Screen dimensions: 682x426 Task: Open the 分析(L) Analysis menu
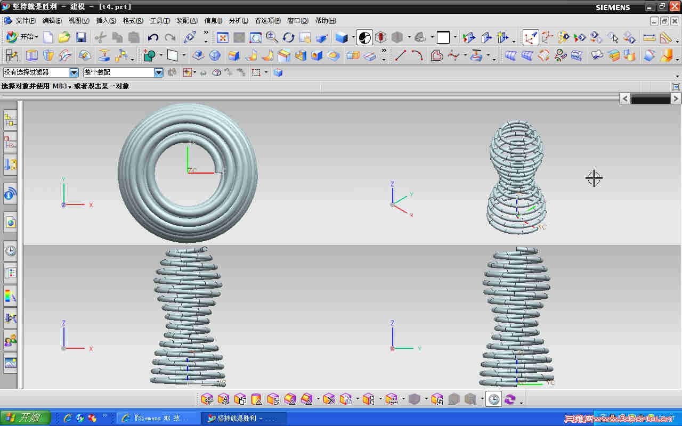point(239,21)
